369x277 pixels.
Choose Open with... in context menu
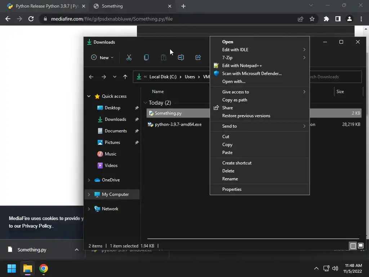pyautogui.click(x=259, y=82)
